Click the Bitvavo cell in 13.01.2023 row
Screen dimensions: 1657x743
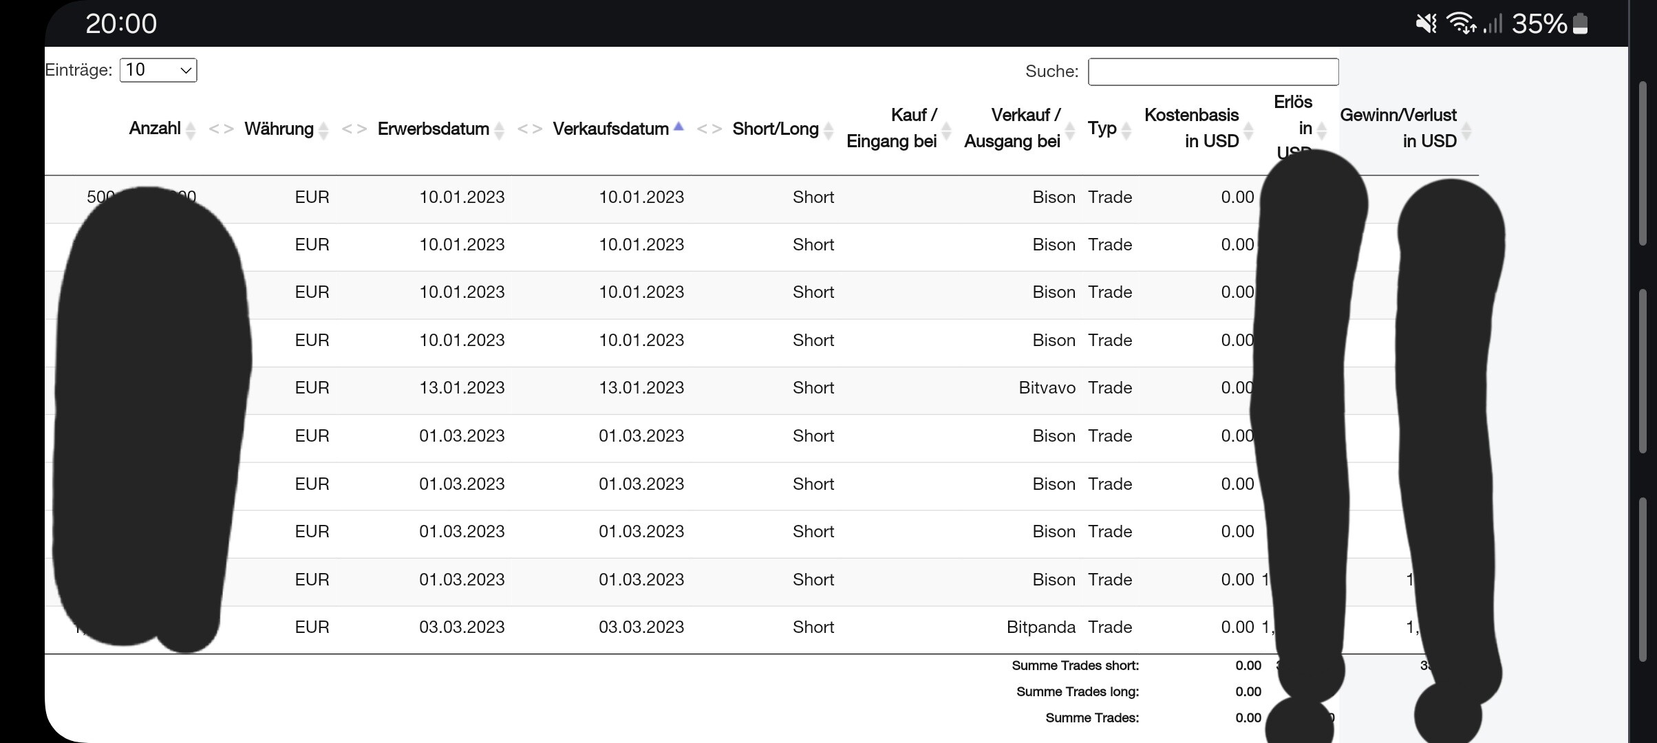(1047, 388)
